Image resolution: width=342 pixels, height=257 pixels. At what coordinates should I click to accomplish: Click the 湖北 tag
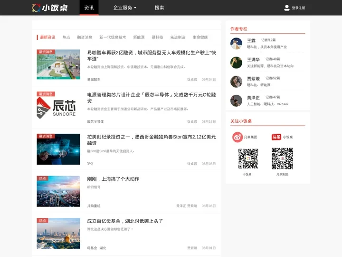(103, 248)
